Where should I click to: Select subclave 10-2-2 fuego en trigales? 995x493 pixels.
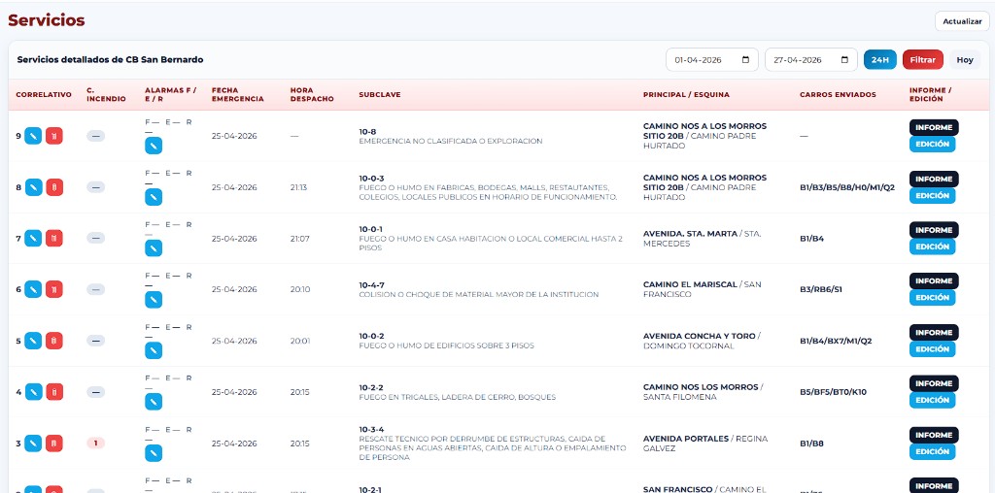tap(457, 392)
